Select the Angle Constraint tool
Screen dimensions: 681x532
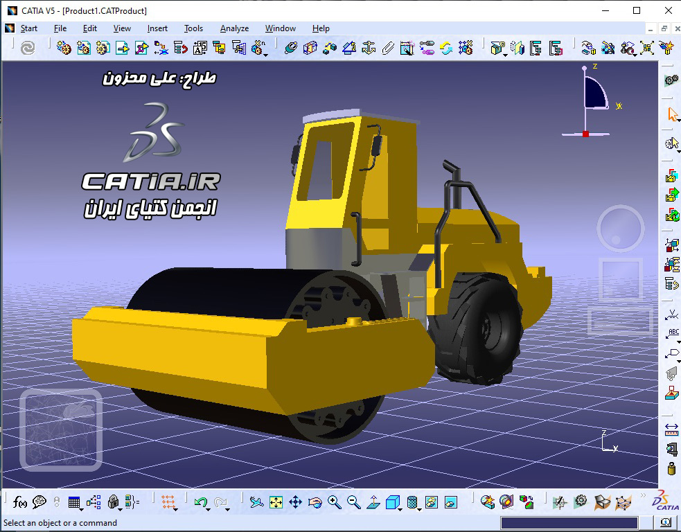point(349,48)
